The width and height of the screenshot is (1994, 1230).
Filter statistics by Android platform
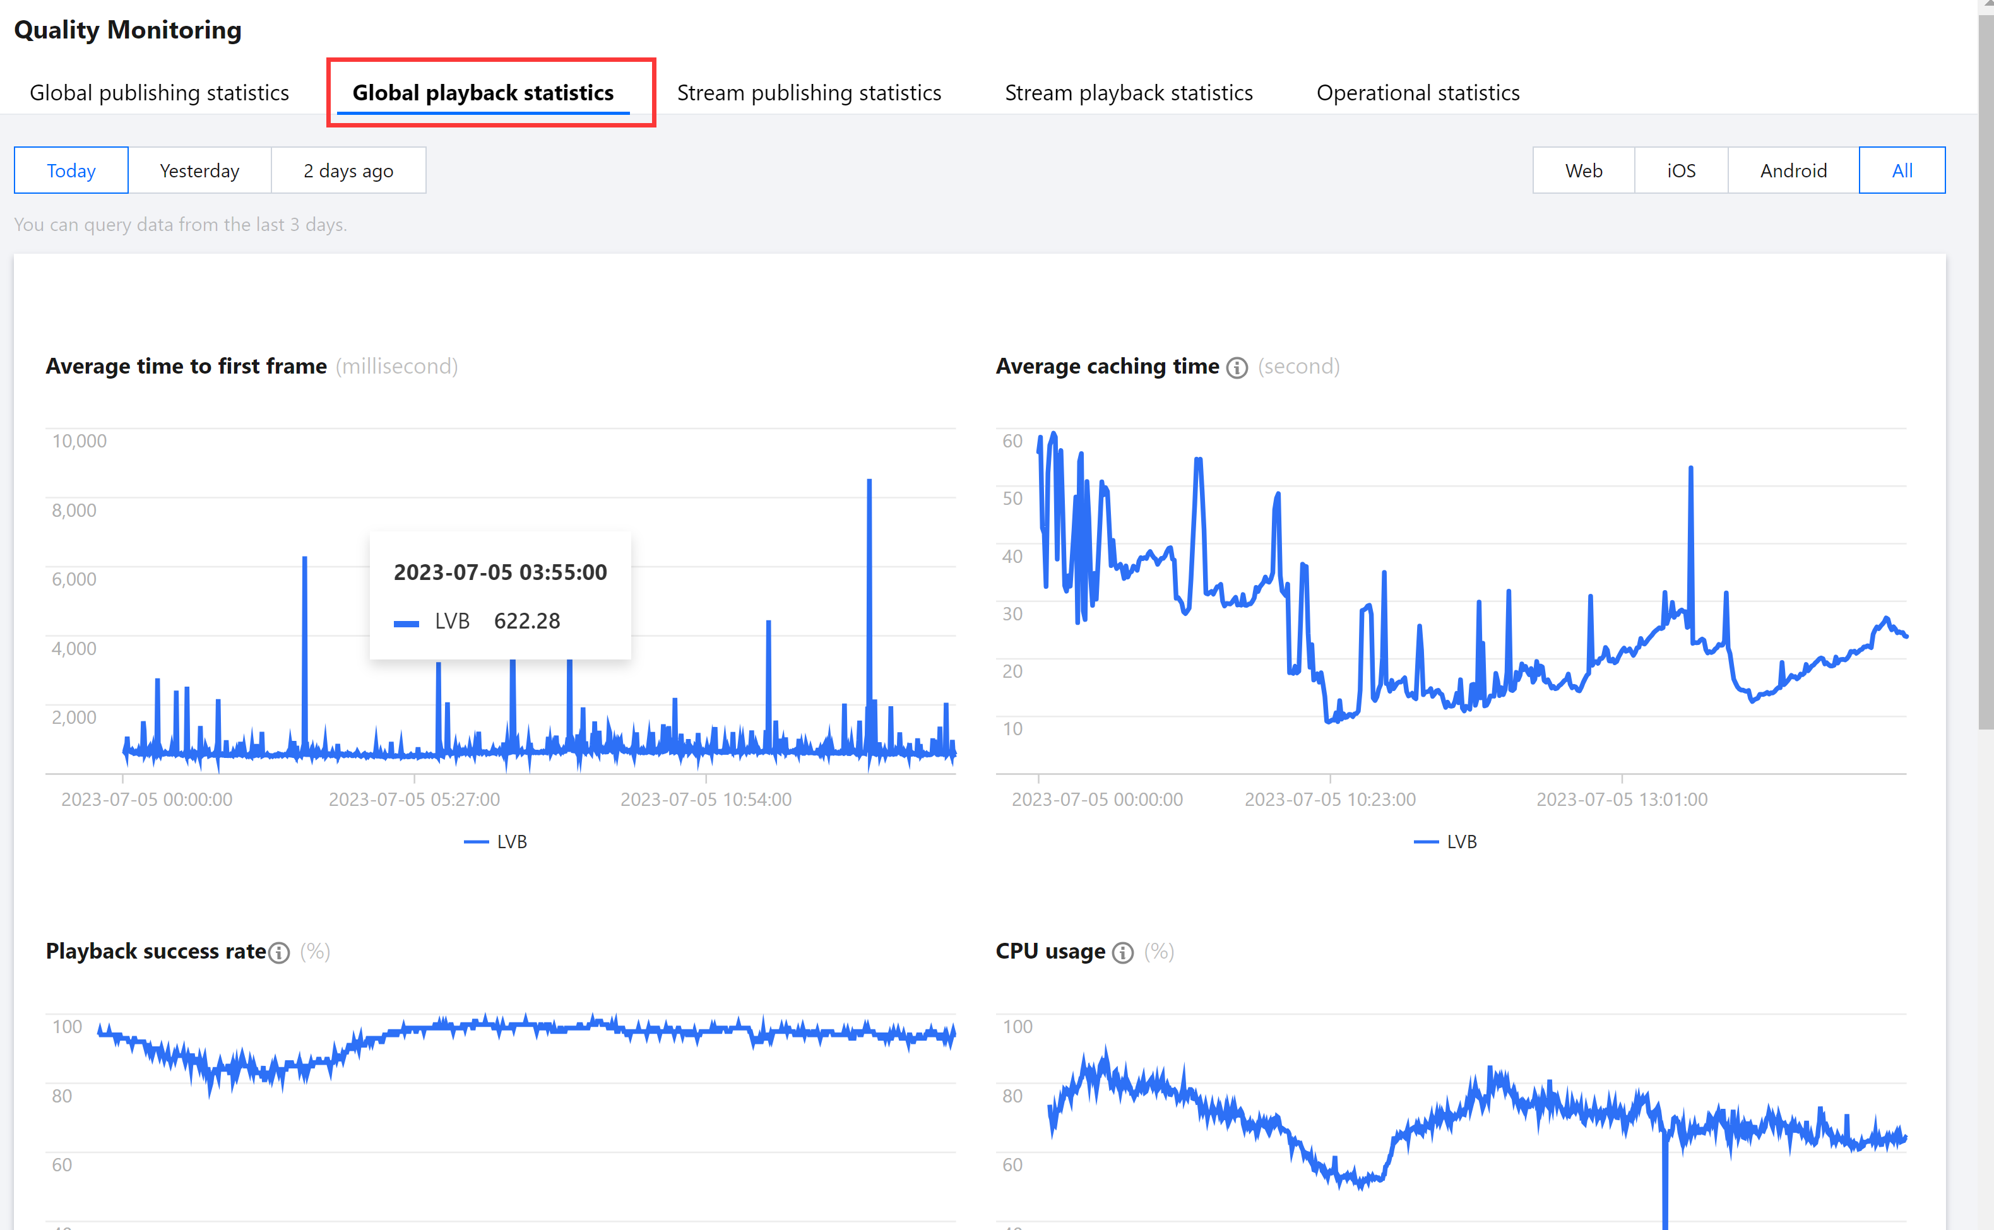coord(1793,171)
